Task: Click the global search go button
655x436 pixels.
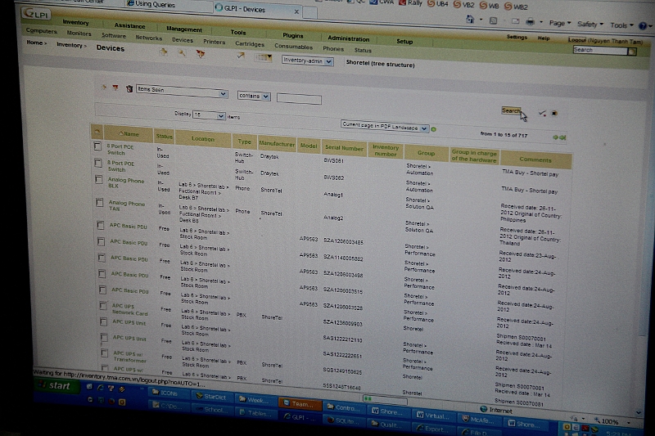Action: [x=632, y=52]
